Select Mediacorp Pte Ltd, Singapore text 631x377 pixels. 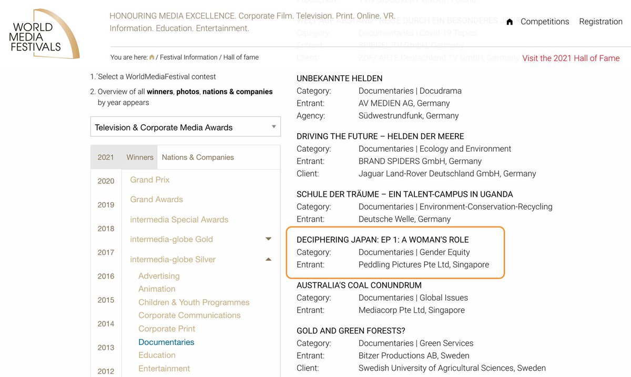pyautogui.click(x=412, y=310)
